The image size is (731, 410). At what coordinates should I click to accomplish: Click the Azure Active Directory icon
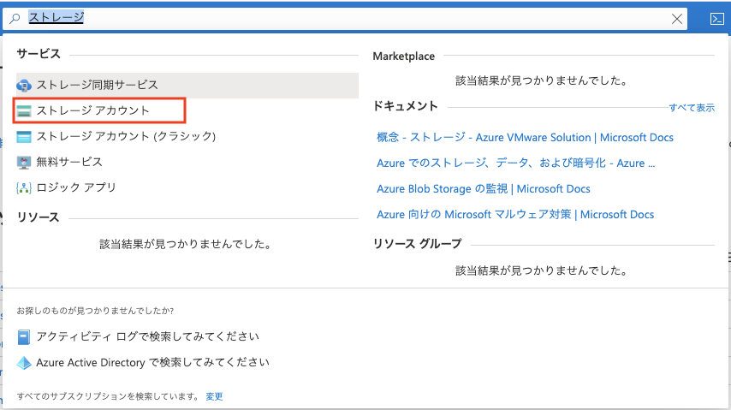(x=24, y=363)
